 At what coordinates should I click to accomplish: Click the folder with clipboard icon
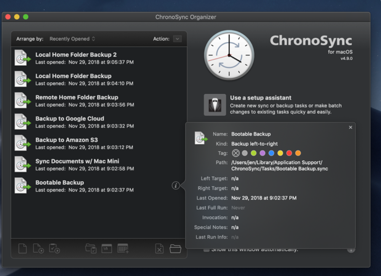91,249
